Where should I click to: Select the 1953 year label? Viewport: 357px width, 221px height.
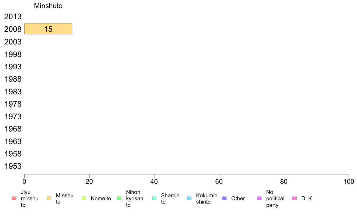[x=13, y=166]
